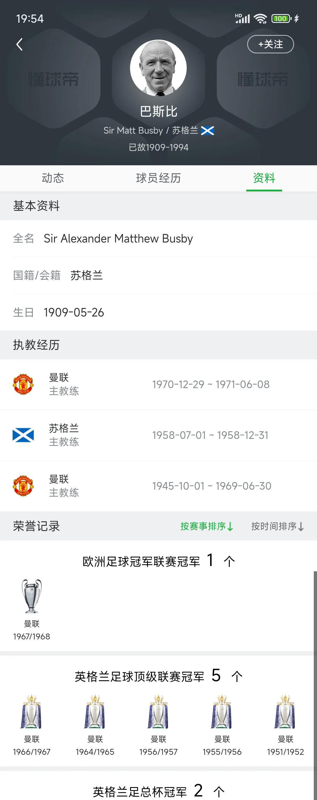The width and height of the screenshot is (317, 800).
Task: Open Matt Busby's profile avatar photo
Action: [158, 68]
